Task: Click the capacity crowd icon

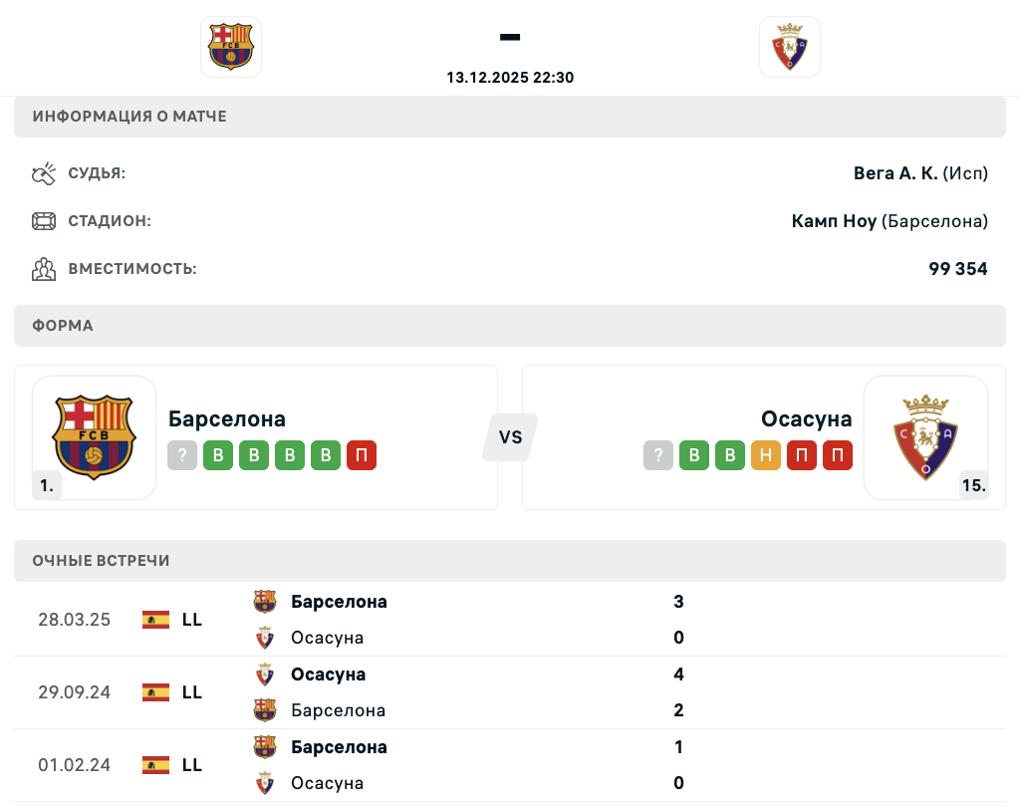Action: [x=44, y=269]
